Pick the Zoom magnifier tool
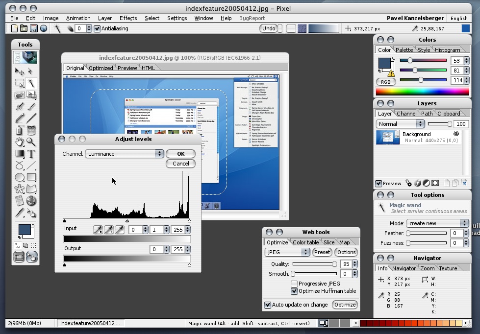Screen dimensions: 480x334 [31, 142]
